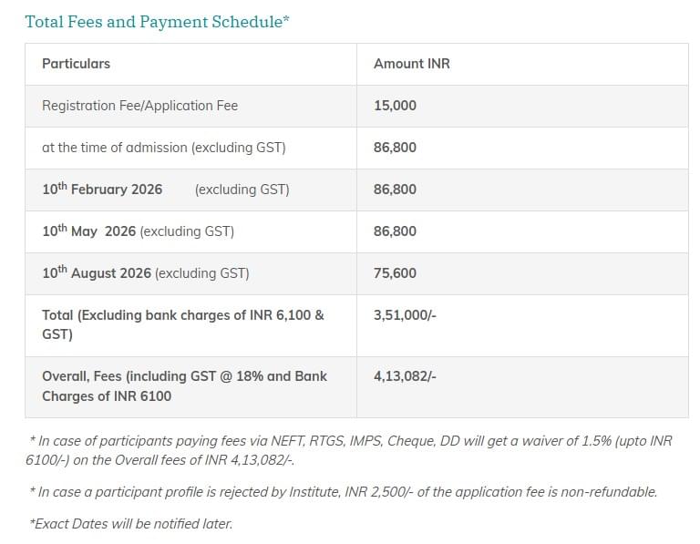This screenshot has height=544, width=700.
Task: Click the non-refundable application fee footnote
Action: [x=343, y=492]
